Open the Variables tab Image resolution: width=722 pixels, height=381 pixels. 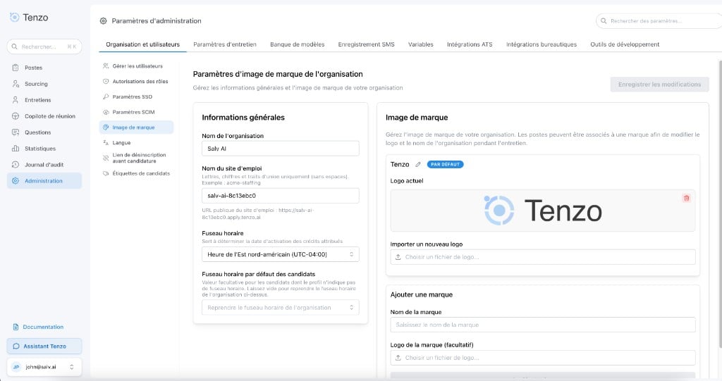point(420,44)
